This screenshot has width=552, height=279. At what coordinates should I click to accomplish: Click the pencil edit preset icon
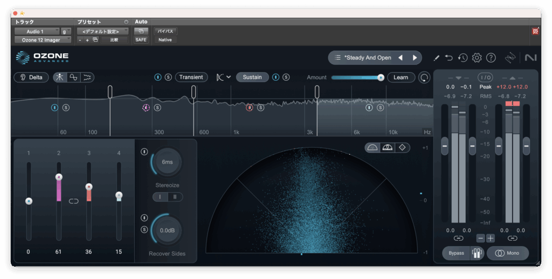[x=436, y=58]
